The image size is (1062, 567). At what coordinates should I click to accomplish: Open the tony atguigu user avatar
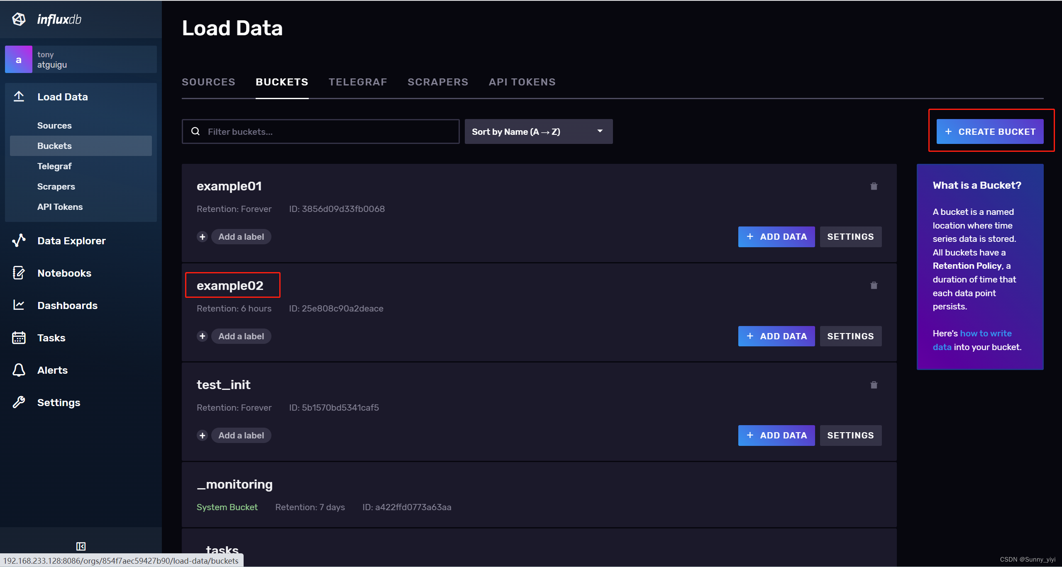(19, 59)
